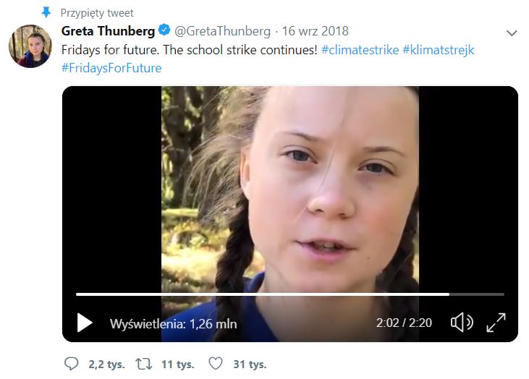The width and height of the screenshot is (529, 379).
Task: Retweet this tweet
Action: (145, 364)
